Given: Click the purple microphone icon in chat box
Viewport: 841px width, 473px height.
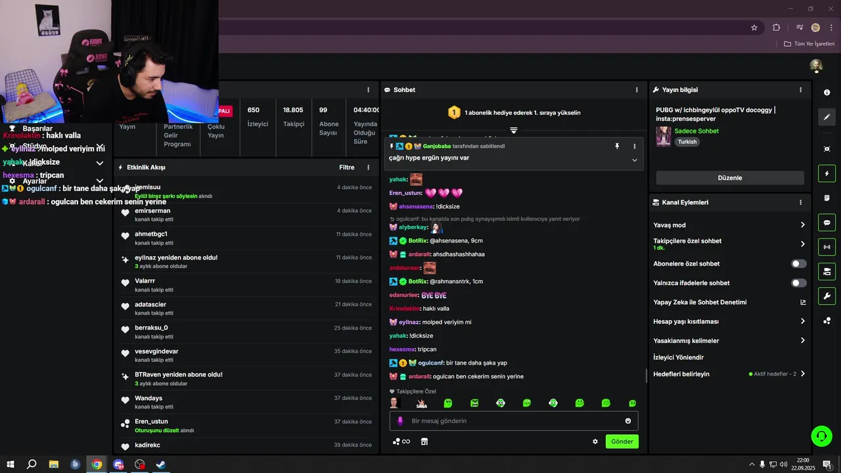Looking at the screenshot, I should pyautogui.click(x=400, y=421).
